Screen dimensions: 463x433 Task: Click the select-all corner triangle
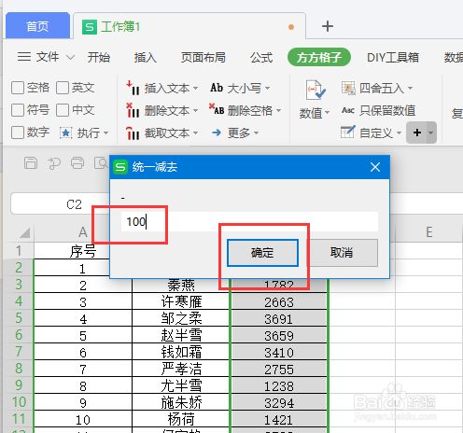point(25,232)
